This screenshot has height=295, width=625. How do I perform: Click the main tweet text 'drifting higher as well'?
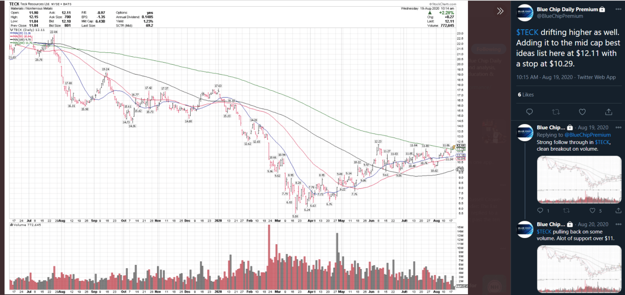[x=580, y=32]
